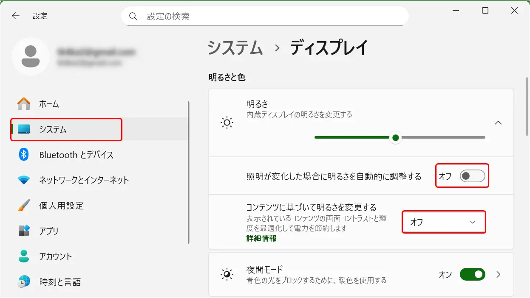
Task: Click the search magnifier icon
Action: click(x=133, y=17)
